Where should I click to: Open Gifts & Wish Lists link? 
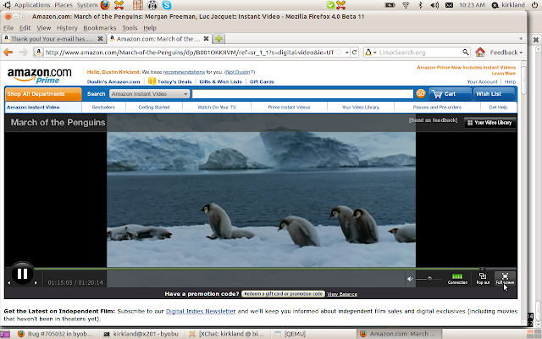coord(220,81)
